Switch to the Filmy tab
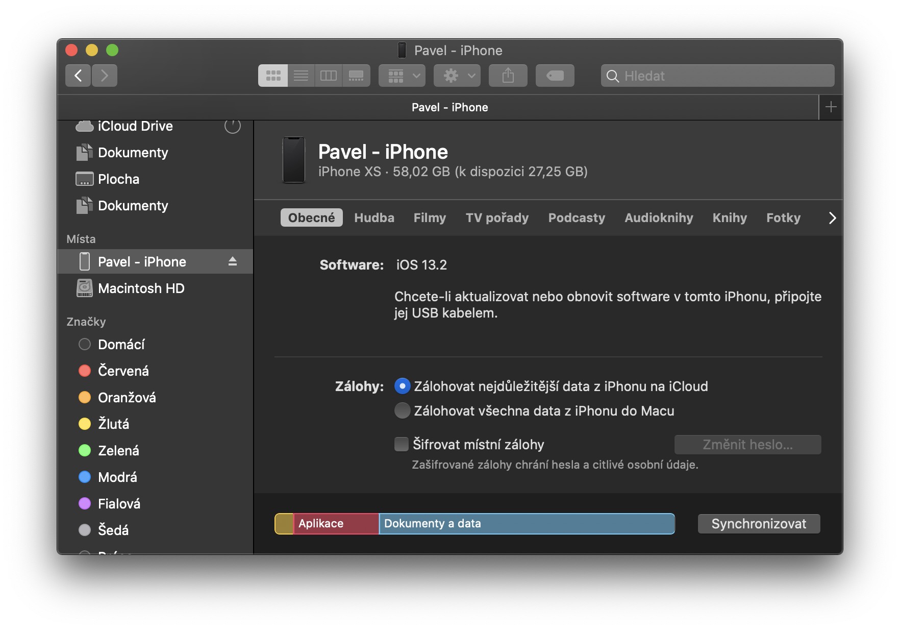 (x=430, y=218)
